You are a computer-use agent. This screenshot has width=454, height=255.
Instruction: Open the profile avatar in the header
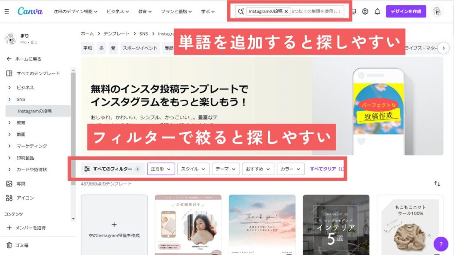[x=437, y=11]
